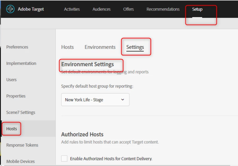The width and height of the screenshot is (238, 166).
Task: Open the Activities menu
Action: (x=72, y=9)
